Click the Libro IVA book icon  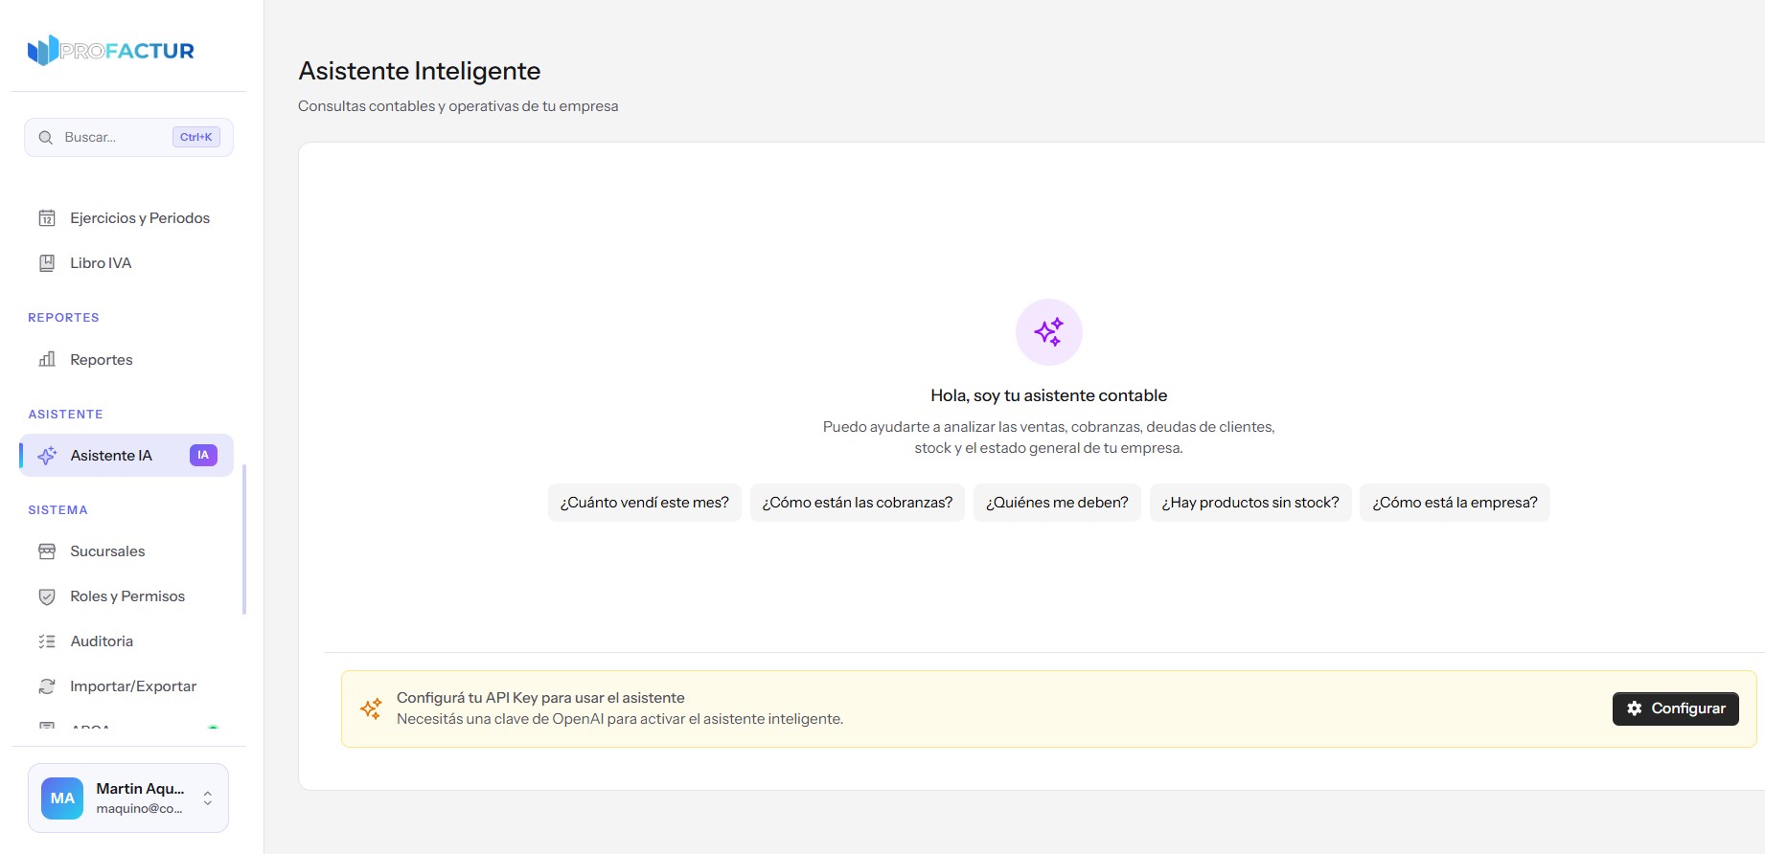47,263
